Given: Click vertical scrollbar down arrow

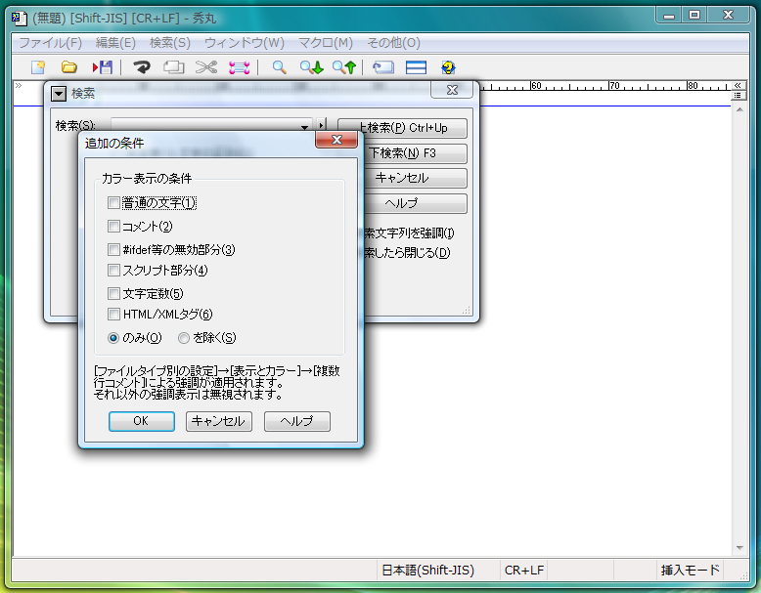Looking at the screenshot, I should click(739, 548).
